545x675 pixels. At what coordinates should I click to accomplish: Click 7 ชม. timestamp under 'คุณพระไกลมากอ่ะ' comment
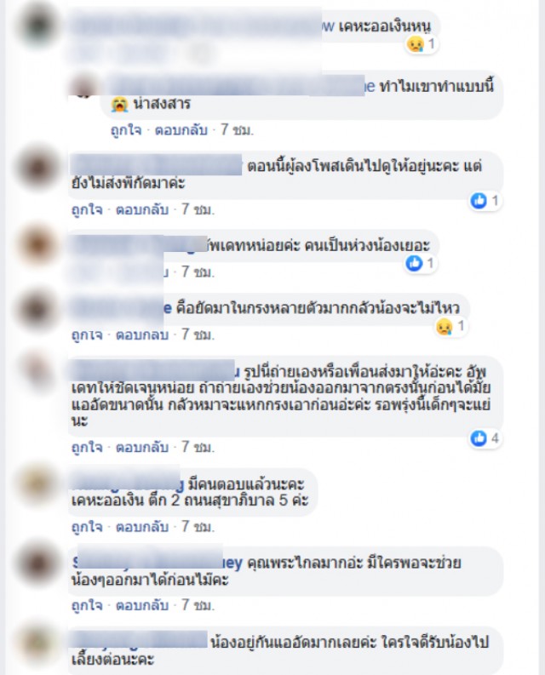click(198, 605)
